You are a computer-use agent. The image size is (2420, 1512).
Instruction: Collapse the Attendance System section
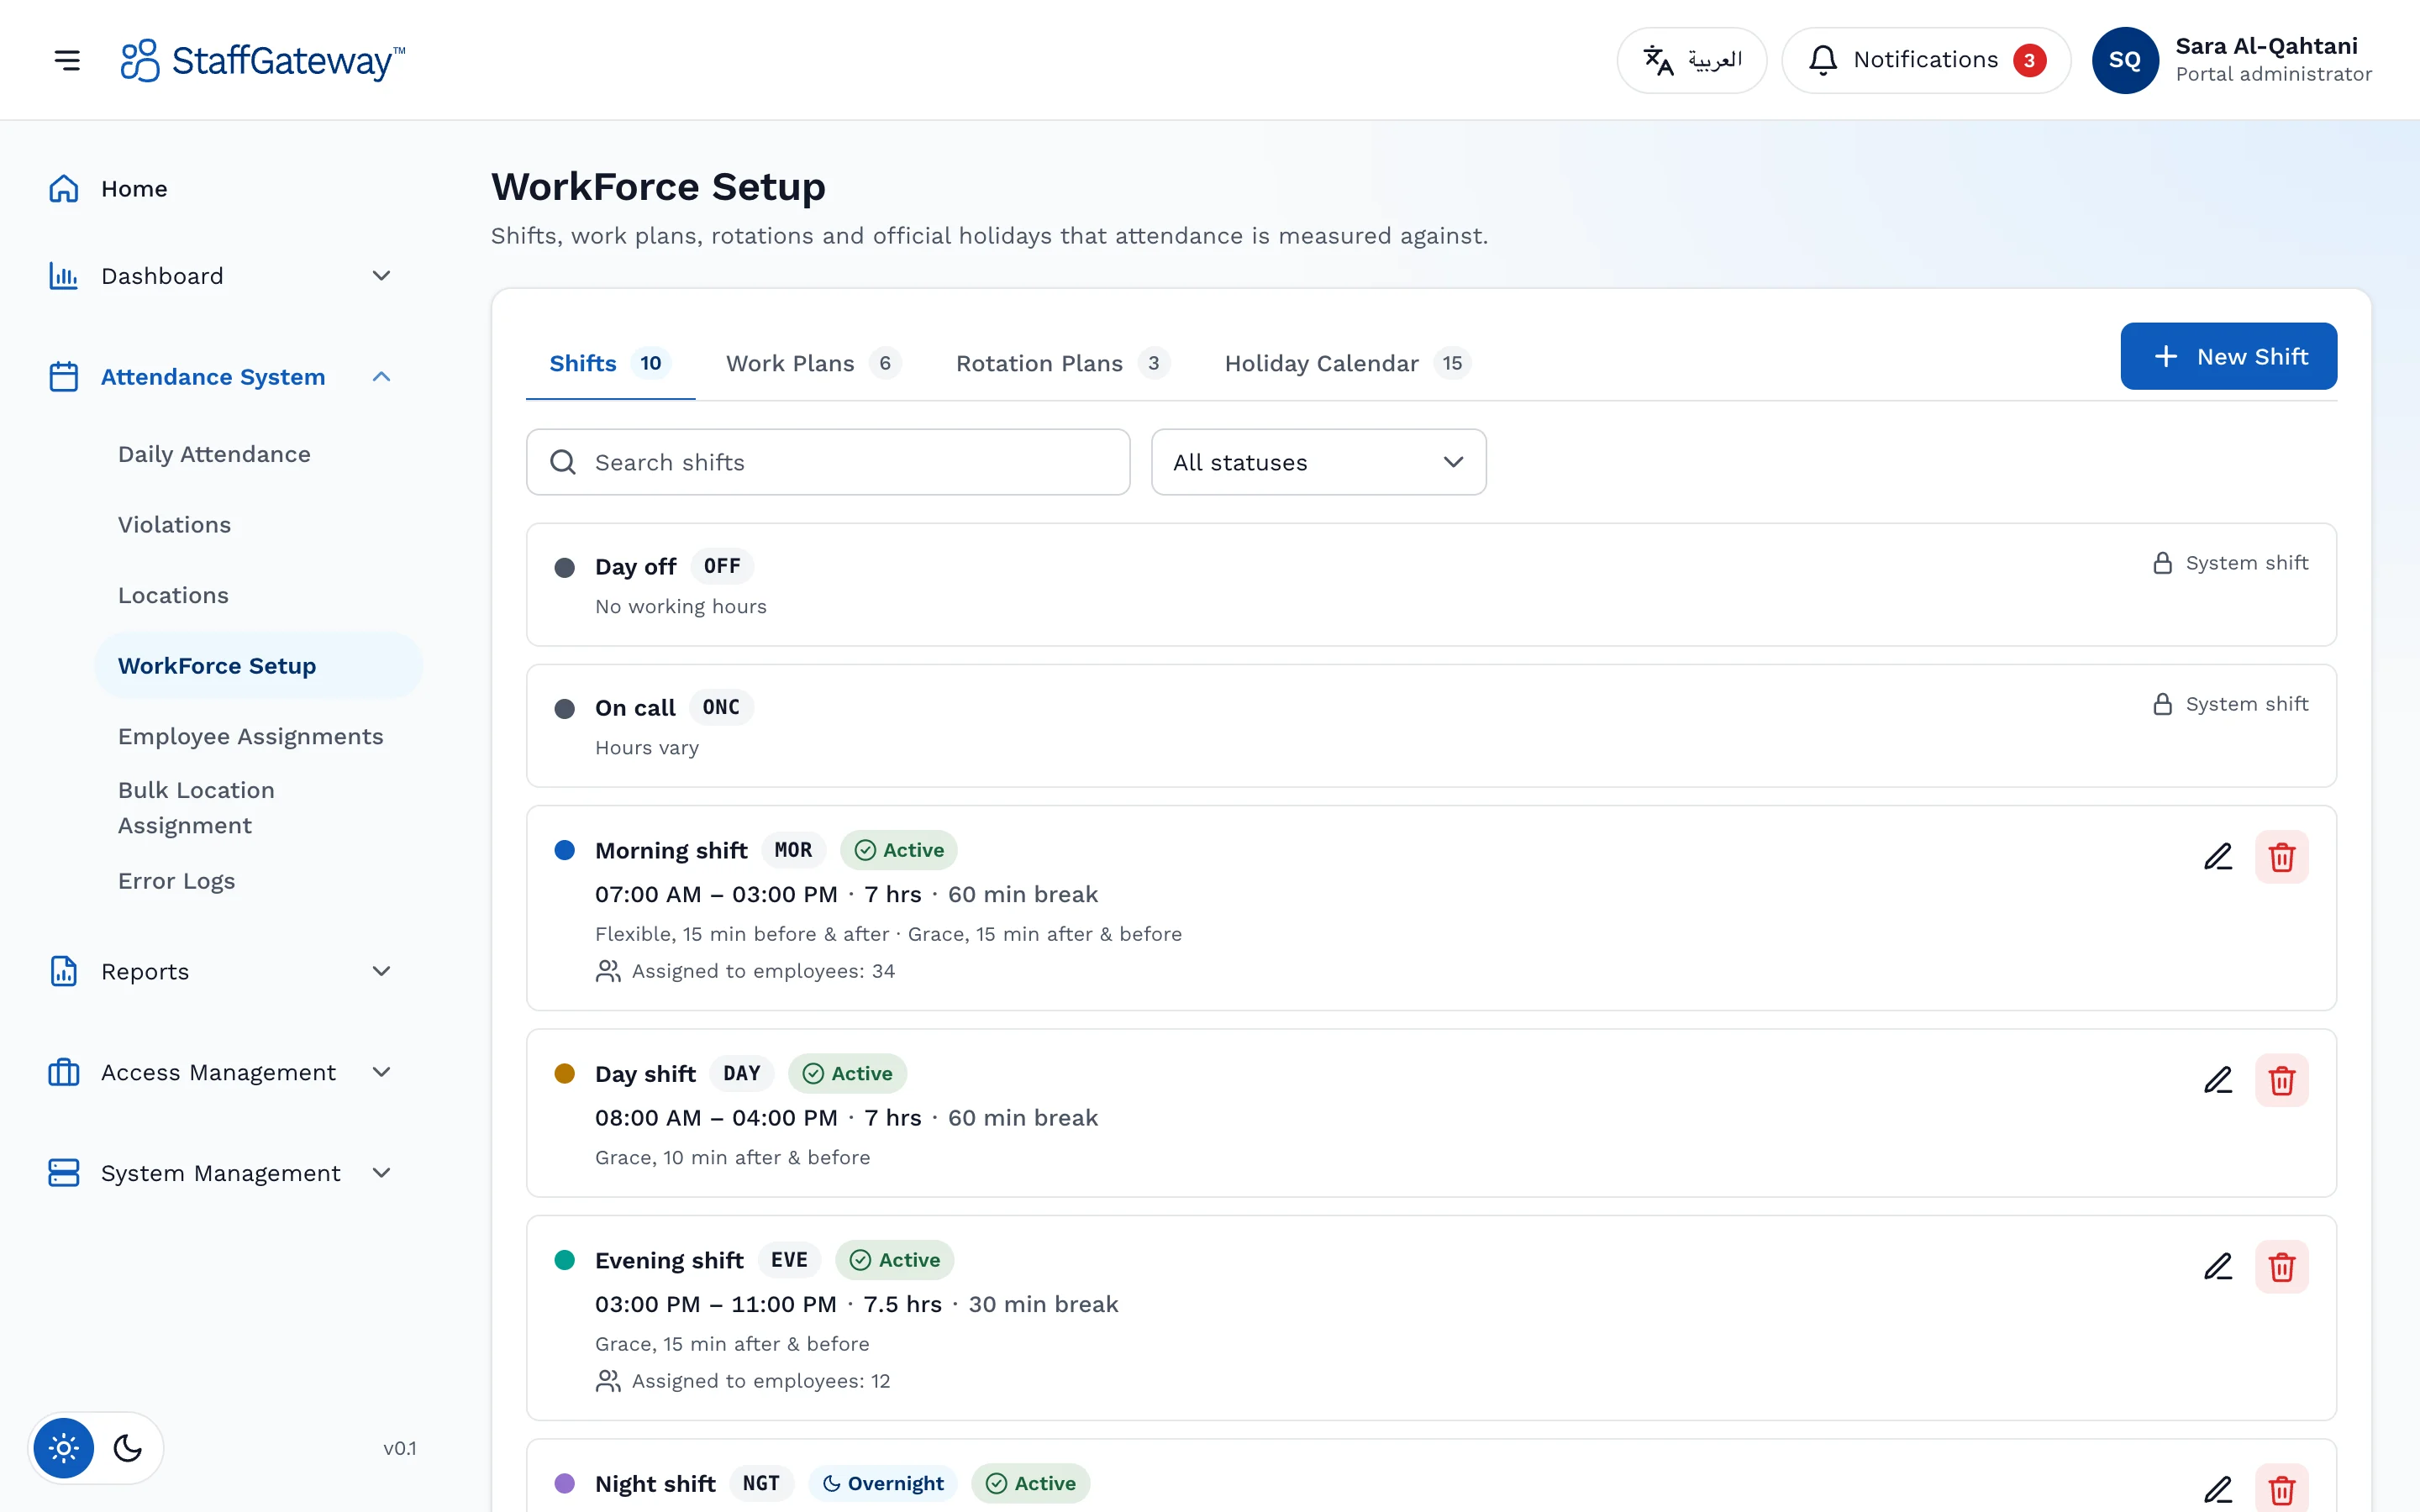[x=220, y=377]
